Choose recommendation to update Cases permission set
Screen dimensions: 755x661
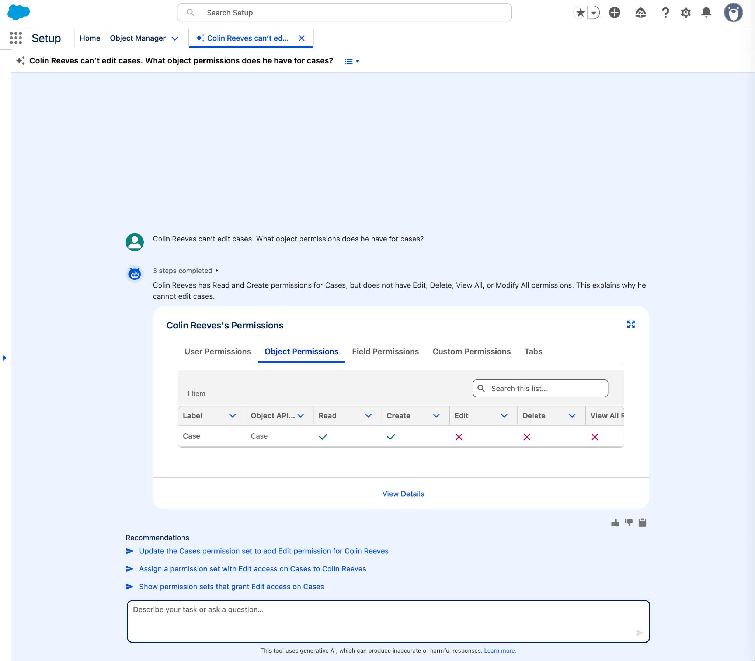pos(264,551)
